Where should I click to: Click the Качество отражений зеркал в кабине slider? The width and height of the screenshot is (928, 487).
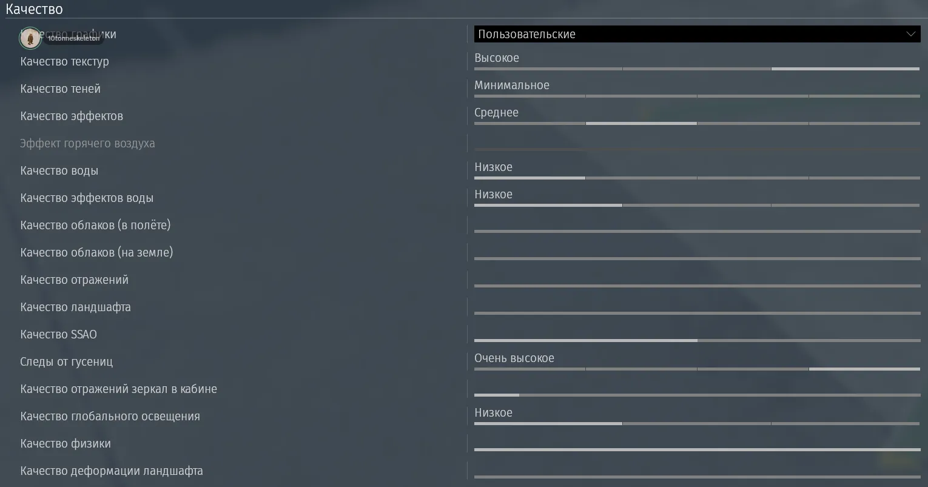pyautogui.click(x=697, y=395)
